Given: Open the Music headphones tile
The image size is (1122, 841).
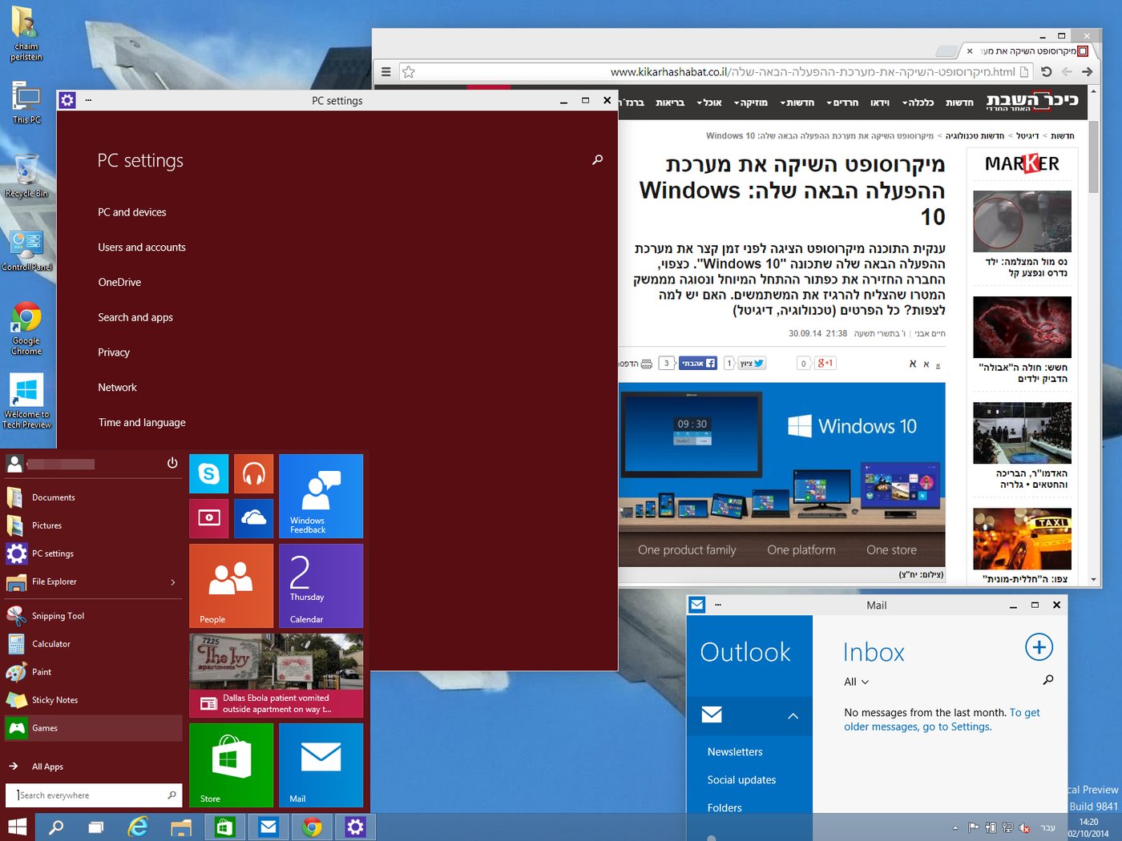Looking at the screenshot, I should tap(253, 473).
